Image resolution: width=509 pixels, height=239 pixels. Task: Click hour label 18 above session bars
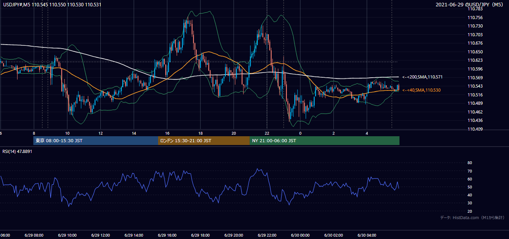pyautogui.click(x=200, y=133)
